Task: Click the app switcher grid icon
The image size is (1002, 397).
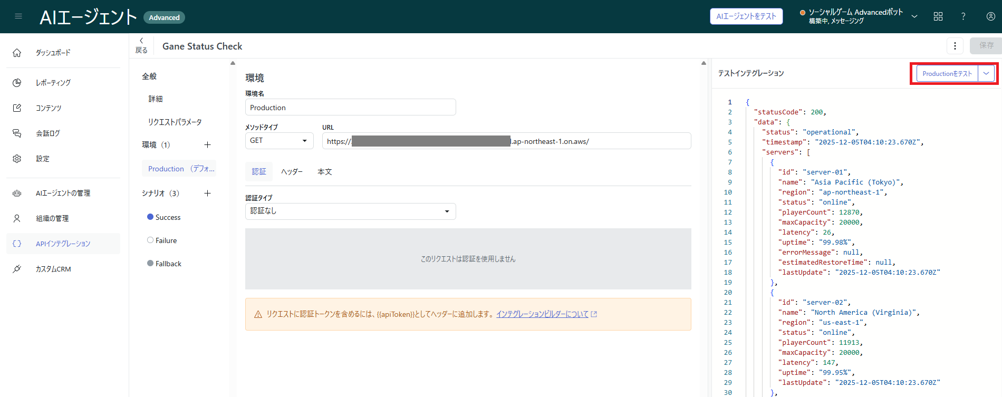Action: pyautogui.click(x=938, y=16)
